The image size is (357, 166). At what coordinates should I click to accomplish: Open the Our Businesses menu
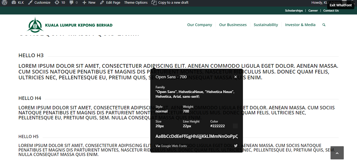[x=233, y=25]
